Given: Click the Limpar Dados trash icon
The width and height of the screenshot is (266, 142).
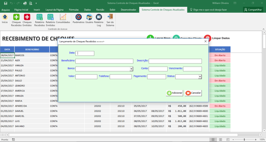Looking at the screenshot, I should pyautogui.click(x=207, y=38).
